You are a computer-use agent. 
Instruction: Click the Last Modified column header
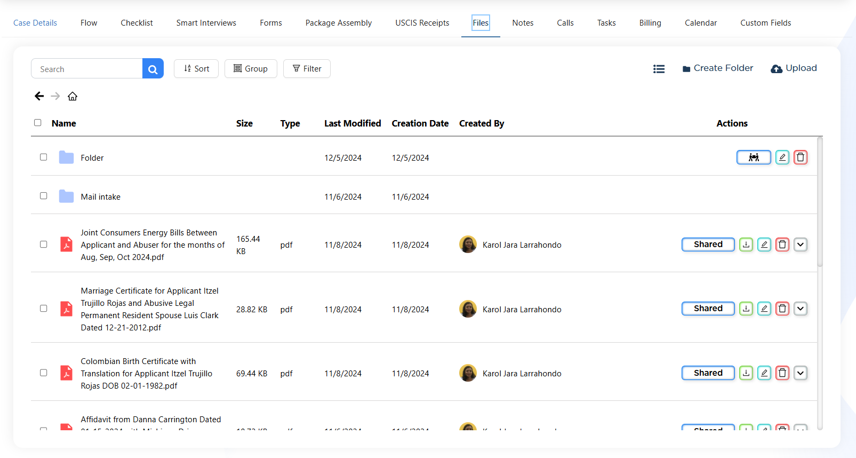353,123
